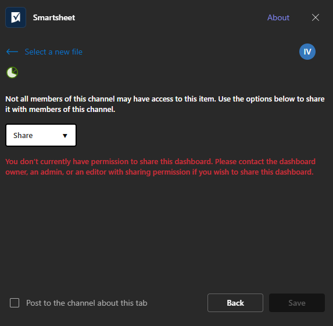The height and width of the screenshot is (326, 333).
Task: Click the red permission error message
Action: pos(160,167)
